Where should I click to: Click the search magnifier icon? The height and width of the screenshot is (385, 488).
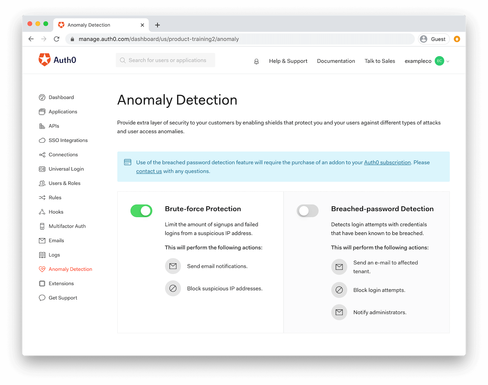click(x=123, y=60)
